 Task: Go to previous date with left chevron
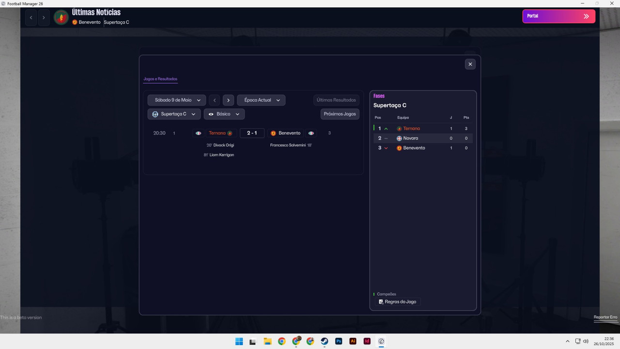(x=215, y=100)
